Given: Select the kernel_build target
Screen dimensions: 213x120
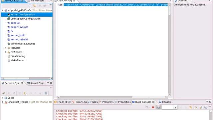Looking at the screenshot, I should (18, 35).
